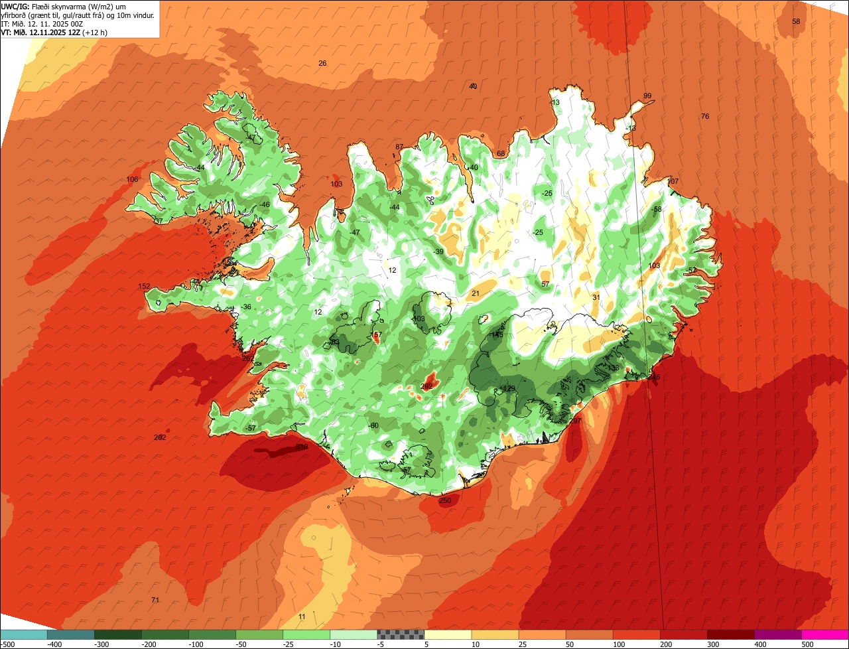Click the map value '26' north of Iceland
Screen dimensions: 849x649
[322, 63]
